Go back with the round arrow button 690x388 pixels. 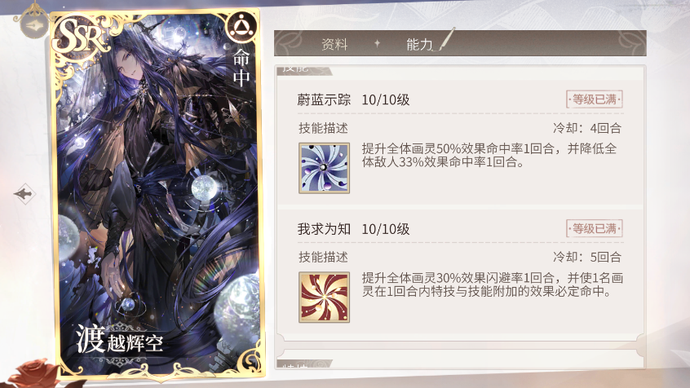point(34,24)
